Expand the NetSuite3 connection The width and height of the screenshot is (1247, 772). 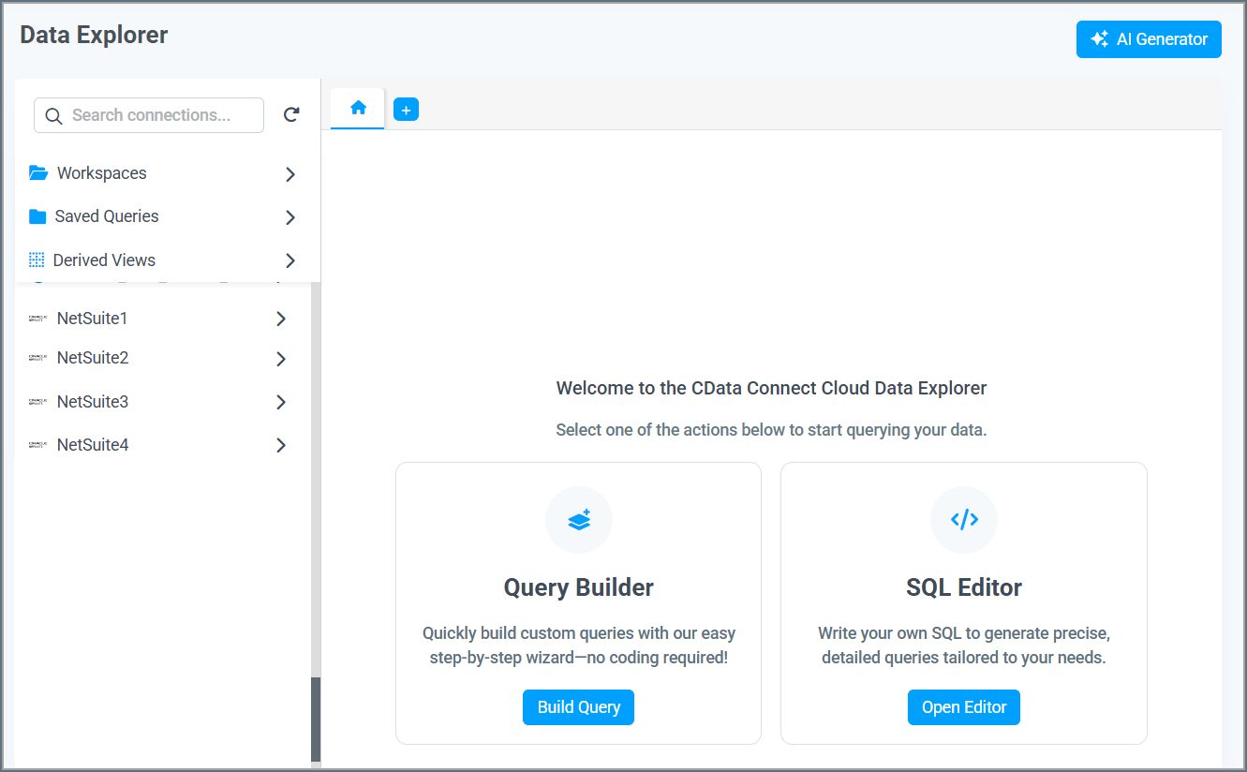(280, 401)
